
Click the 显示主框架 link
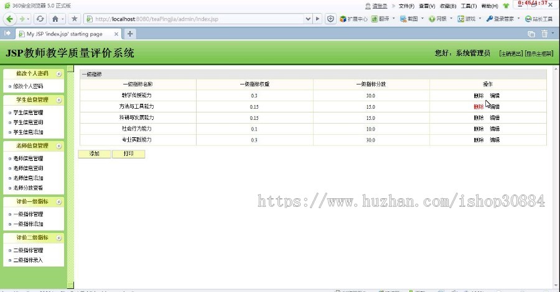coord(539,53)
